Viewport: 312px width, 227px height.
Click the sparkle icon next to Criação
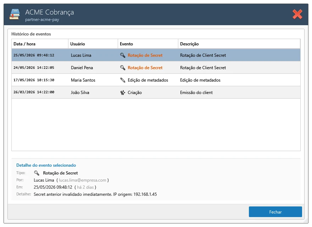tap(123, 92)
